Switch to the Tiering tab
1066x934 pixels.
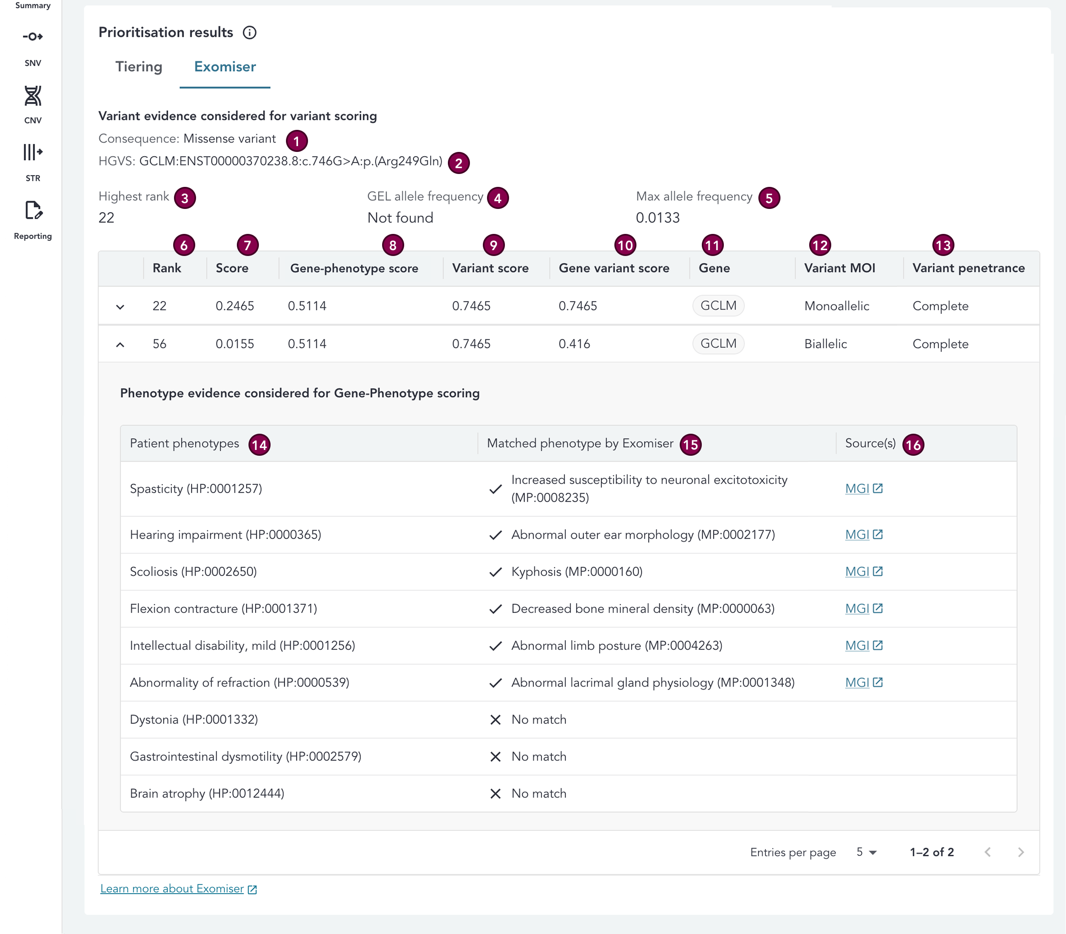tap(138, 67)
